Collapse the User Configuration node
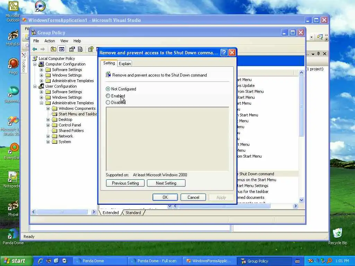The image size is (355, 266). tap(35, 86)
